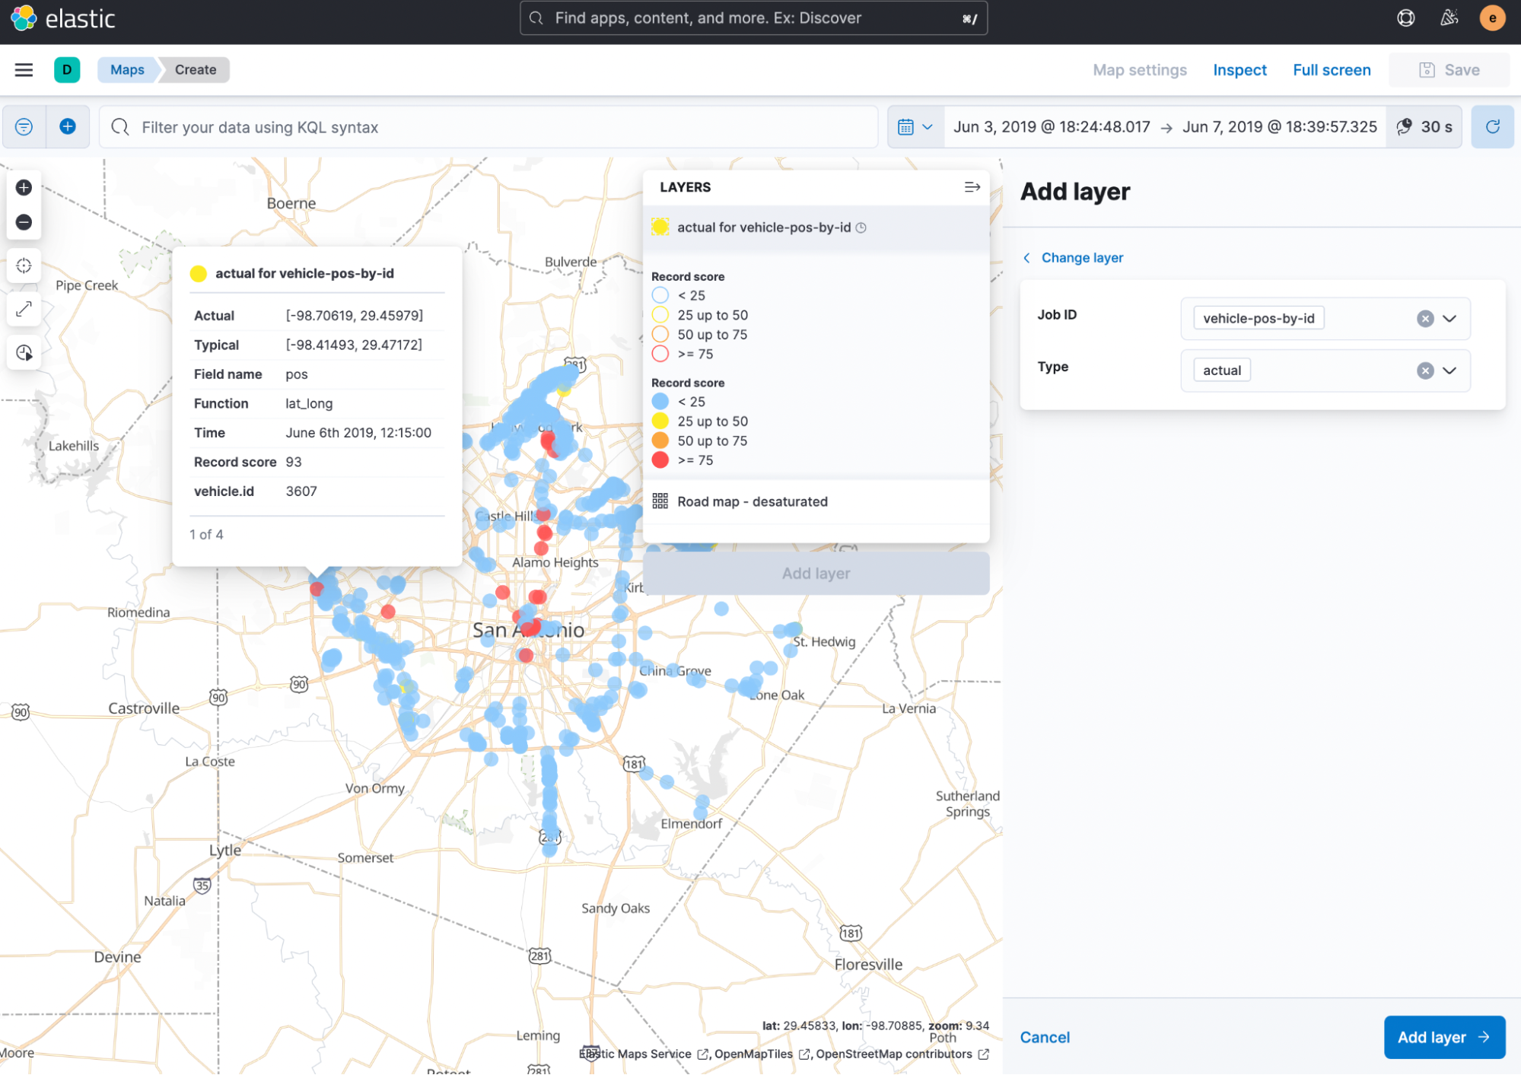The height and width of the screenshot is (1075, 1521).
Task: Open the Maps breadcrumb menu
Action: 127,70
